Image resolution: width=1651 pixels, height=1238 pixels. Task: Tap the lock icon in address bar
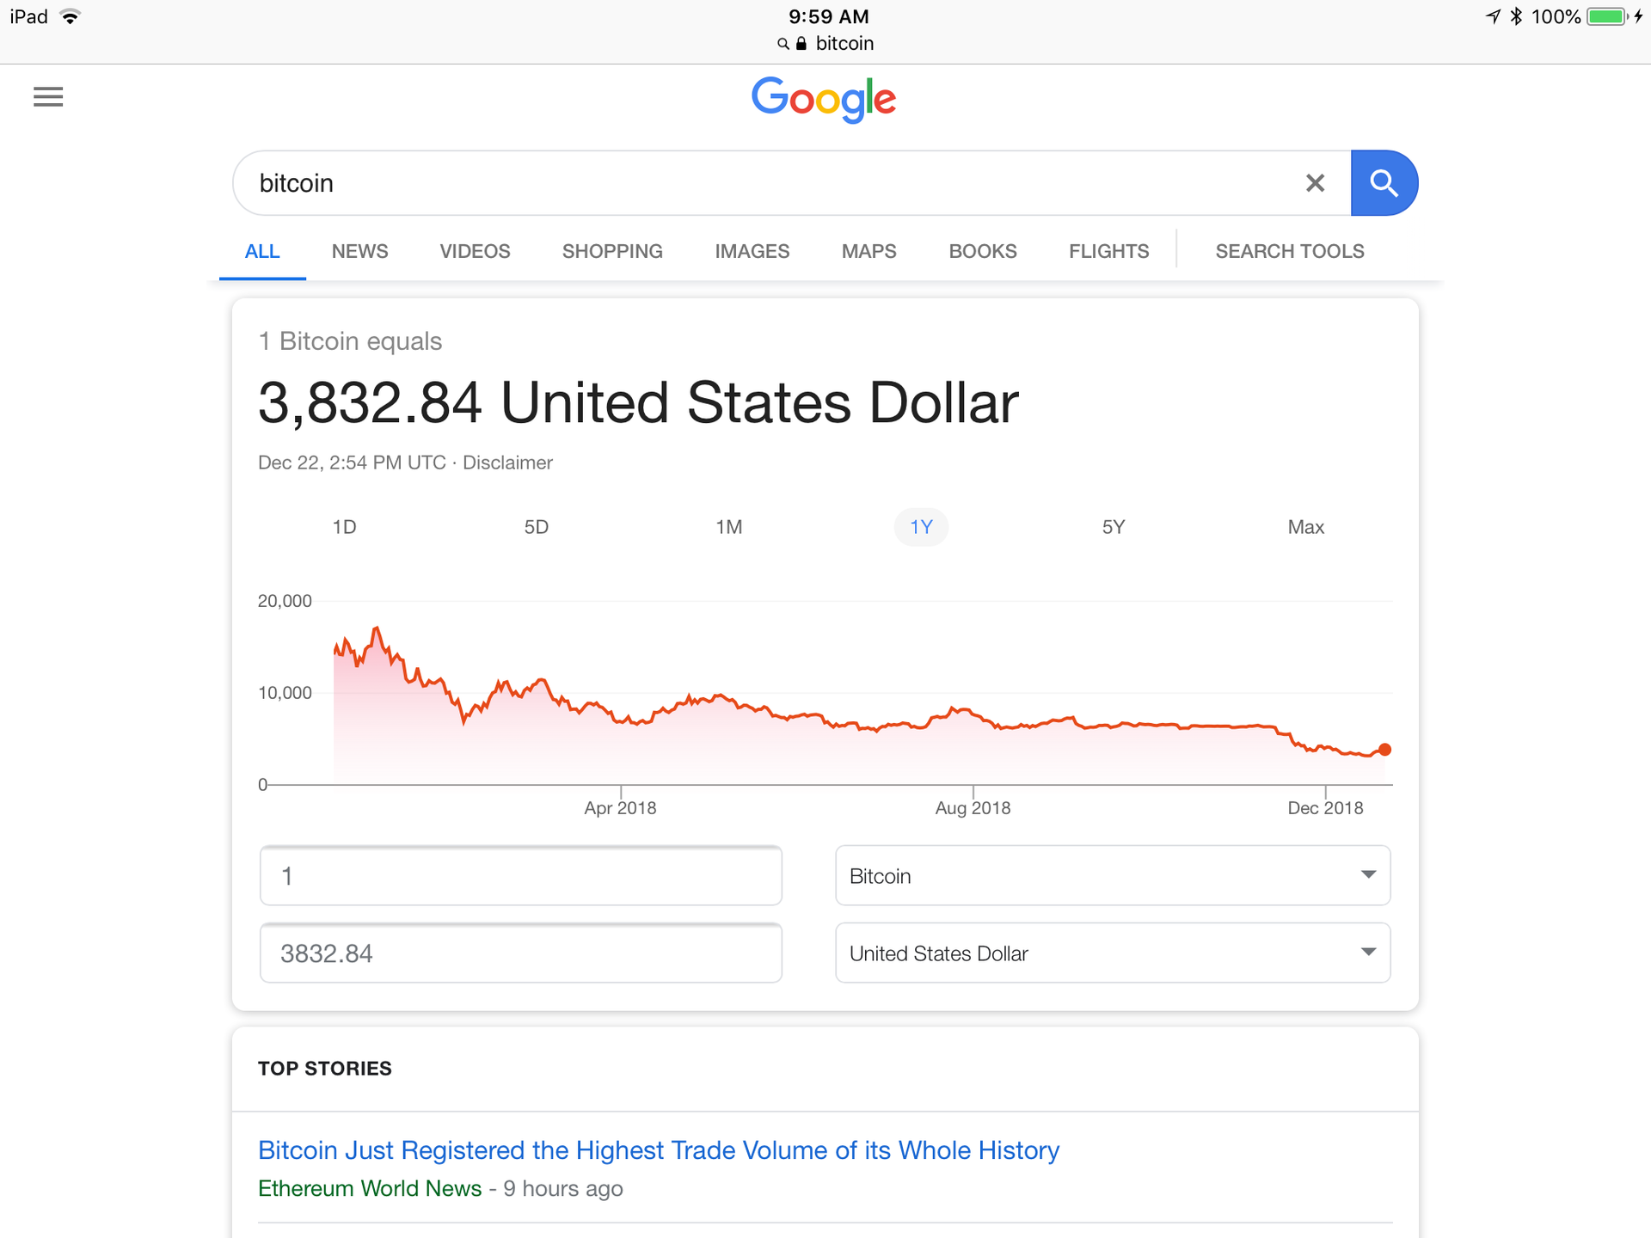[801, 44]
